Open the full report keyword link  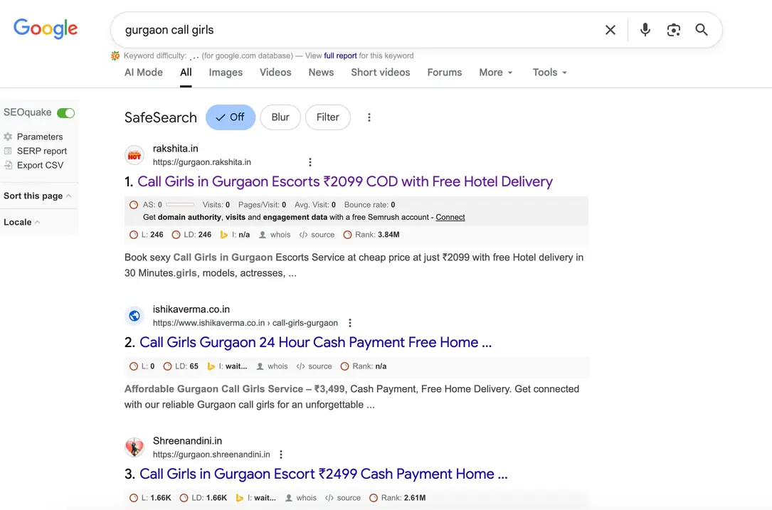[340, 55]
